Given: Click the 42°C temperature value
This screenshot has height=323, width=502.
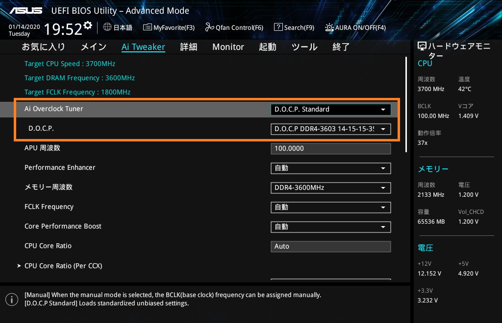Looking at the screenshot, I should tap(465, 89).
